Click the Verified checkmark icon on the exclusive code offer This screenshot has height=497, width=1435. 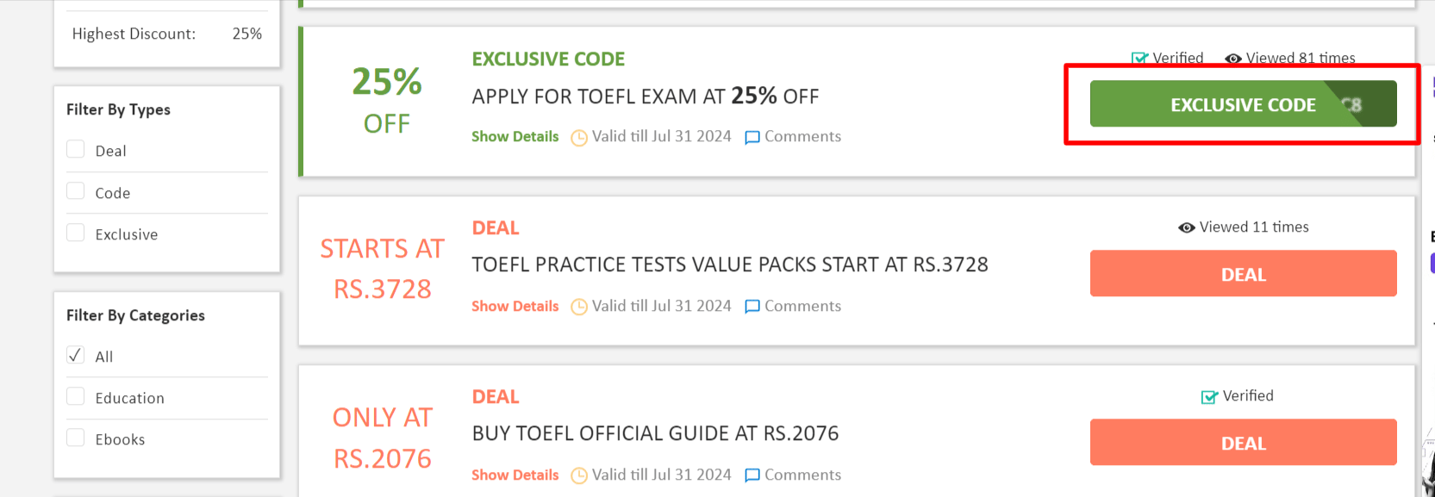point(1139,58)
